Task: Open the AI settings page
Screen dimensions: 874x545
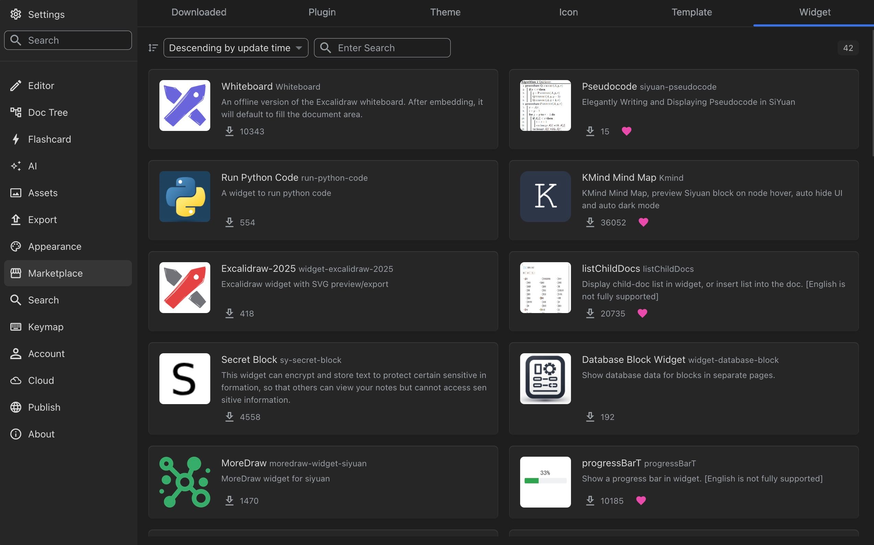Action: point(68,166)
